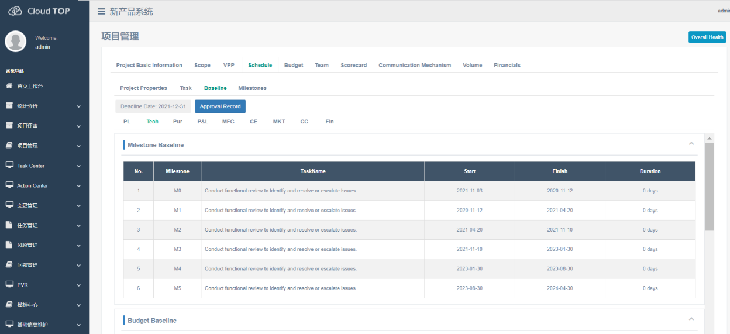730x334 pixels.
Task: Open the Communication Mechanism tab
Action: pos(415,65)
